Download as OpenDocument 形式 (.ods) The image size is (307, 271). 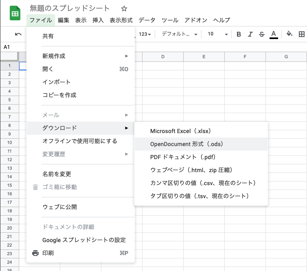201,144
